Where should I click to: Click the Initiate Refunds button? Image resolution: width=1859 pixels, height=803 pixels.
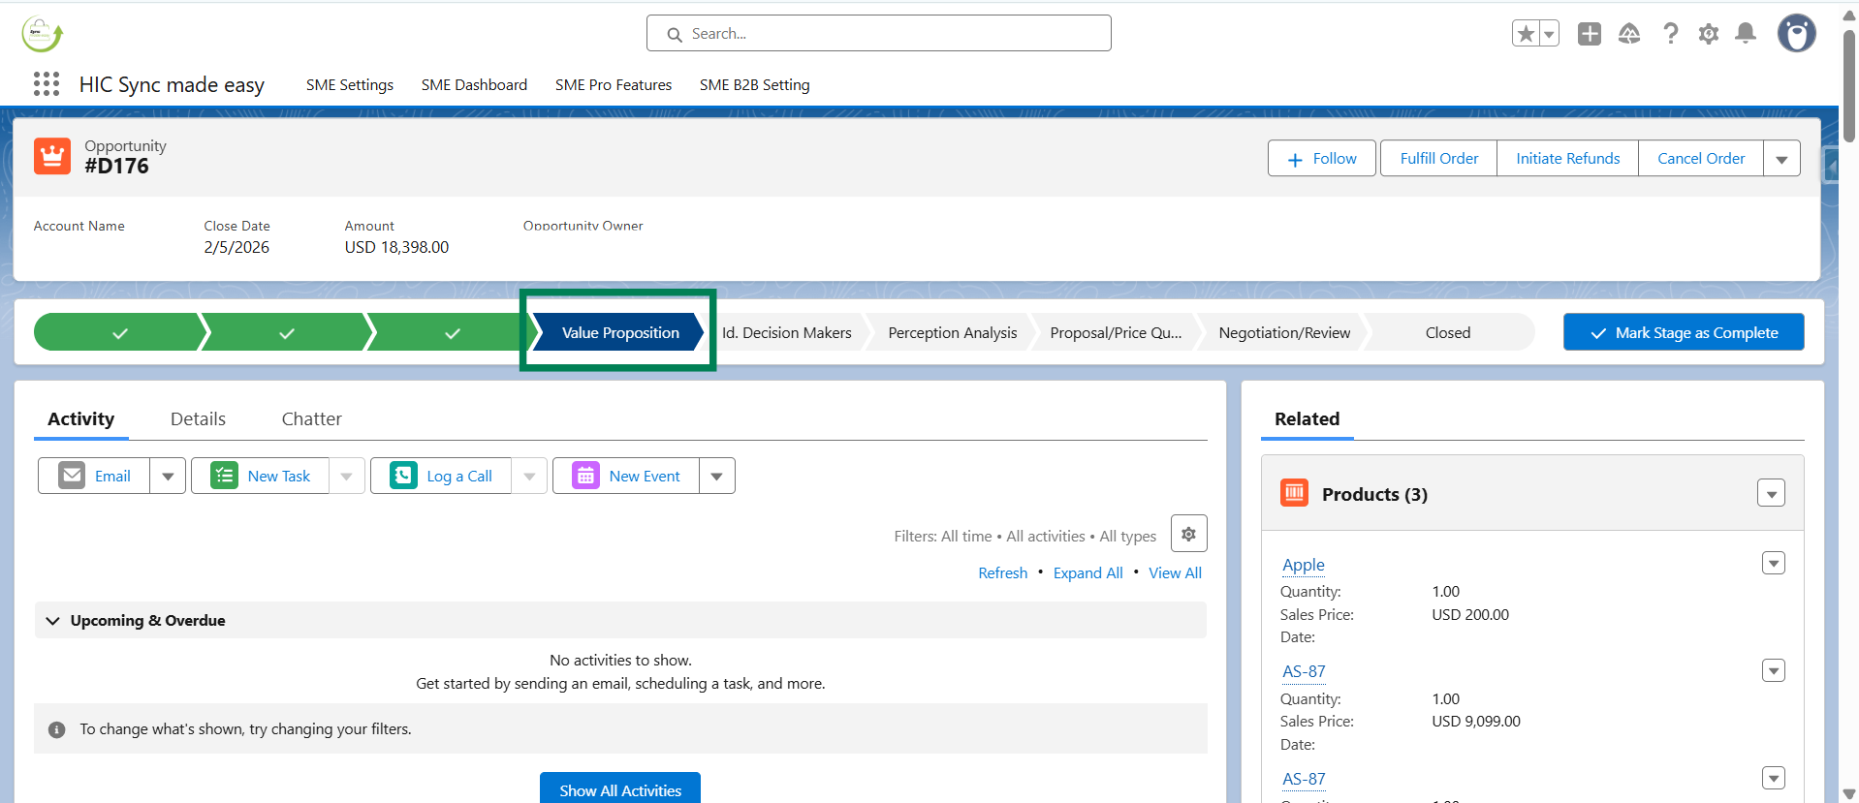(x=1568, y=159)
